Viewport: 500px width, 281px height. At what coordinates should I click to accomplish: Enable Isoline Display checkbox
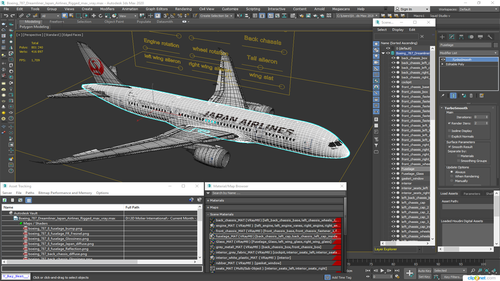(449, 131)
